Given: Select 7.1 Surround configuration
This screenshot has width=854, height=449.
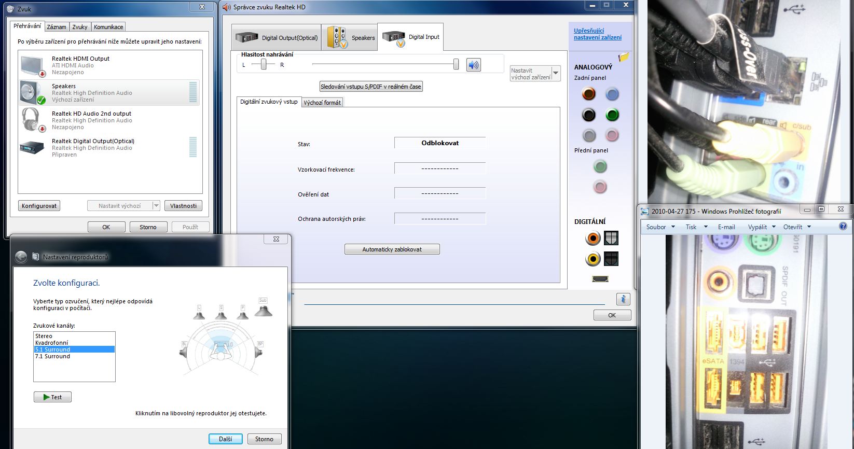Looking at the screenshot, I should point(74,356).
